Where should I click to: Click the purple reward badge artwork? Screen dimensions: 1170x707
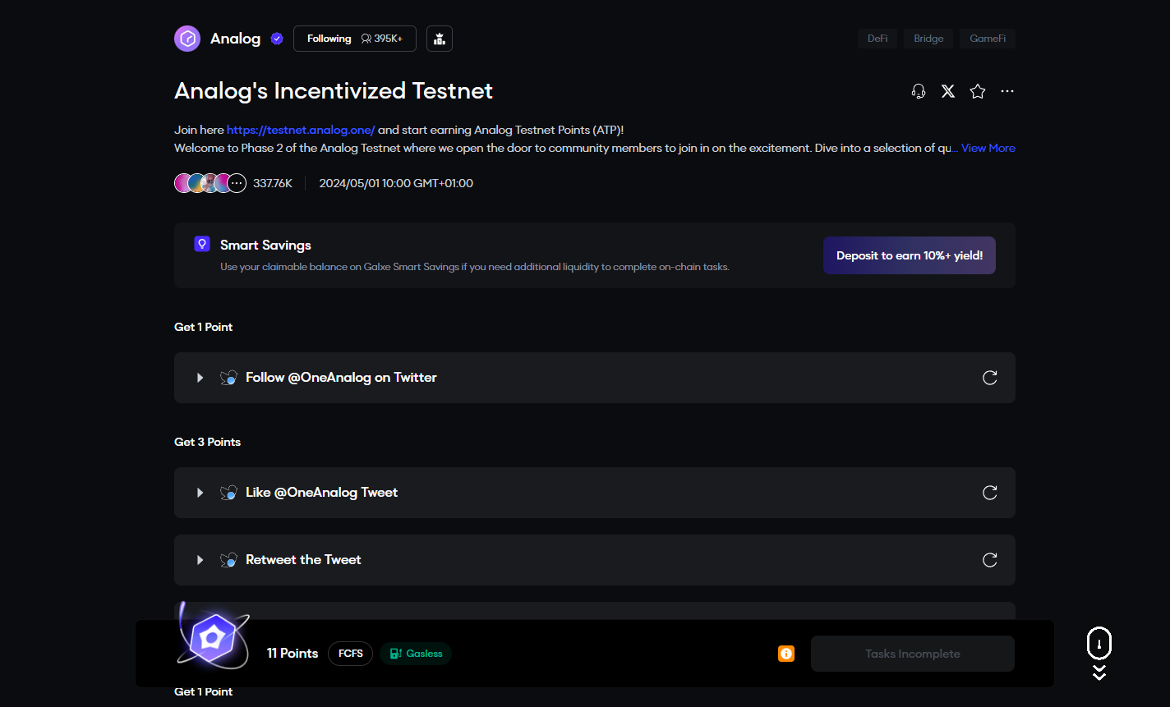coord(213,638)
